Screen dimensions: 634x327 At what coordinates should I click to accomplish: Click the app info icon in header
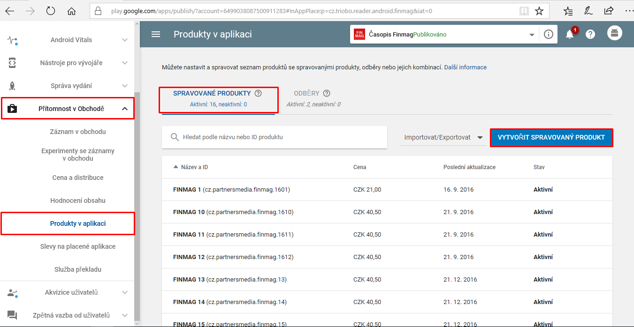coord(548,34)
